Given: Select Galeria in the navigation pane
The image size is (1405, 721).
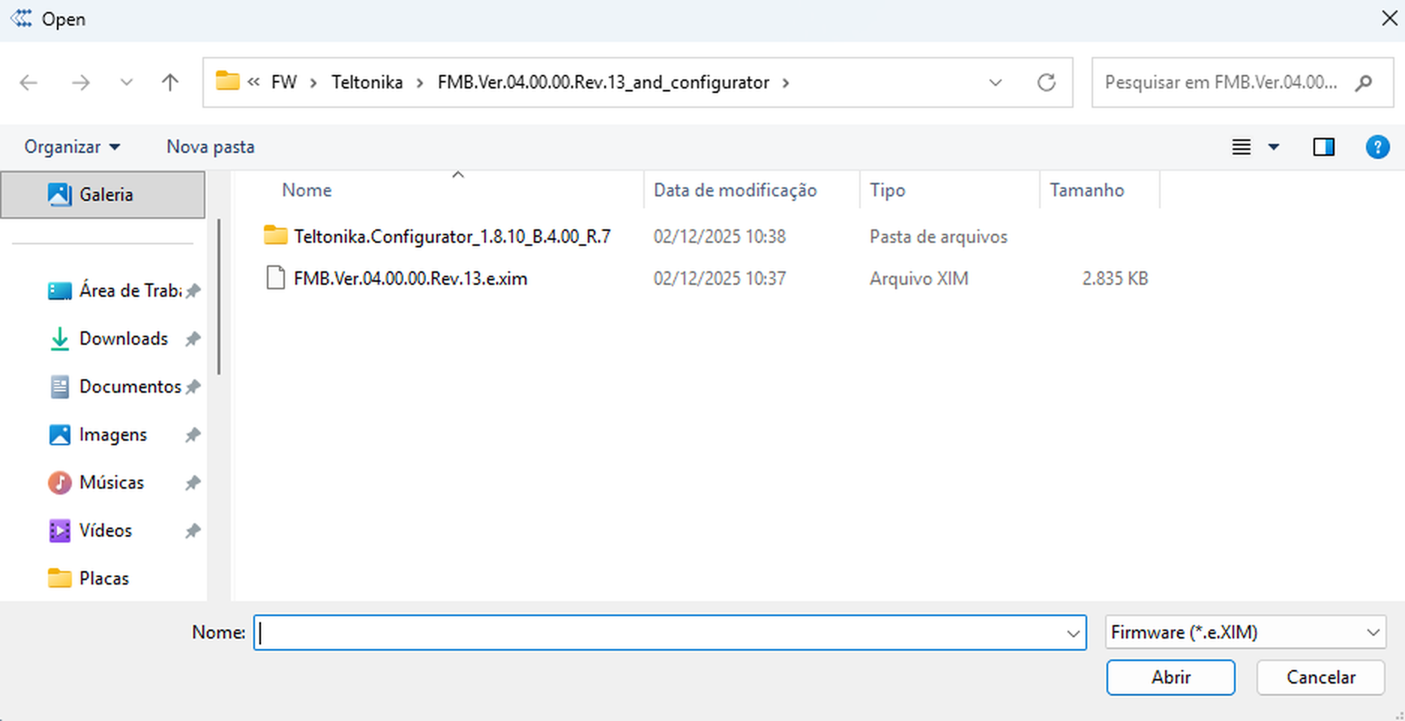Looking at the screenshot, I should pyautogui.click(x=103, y=195).
